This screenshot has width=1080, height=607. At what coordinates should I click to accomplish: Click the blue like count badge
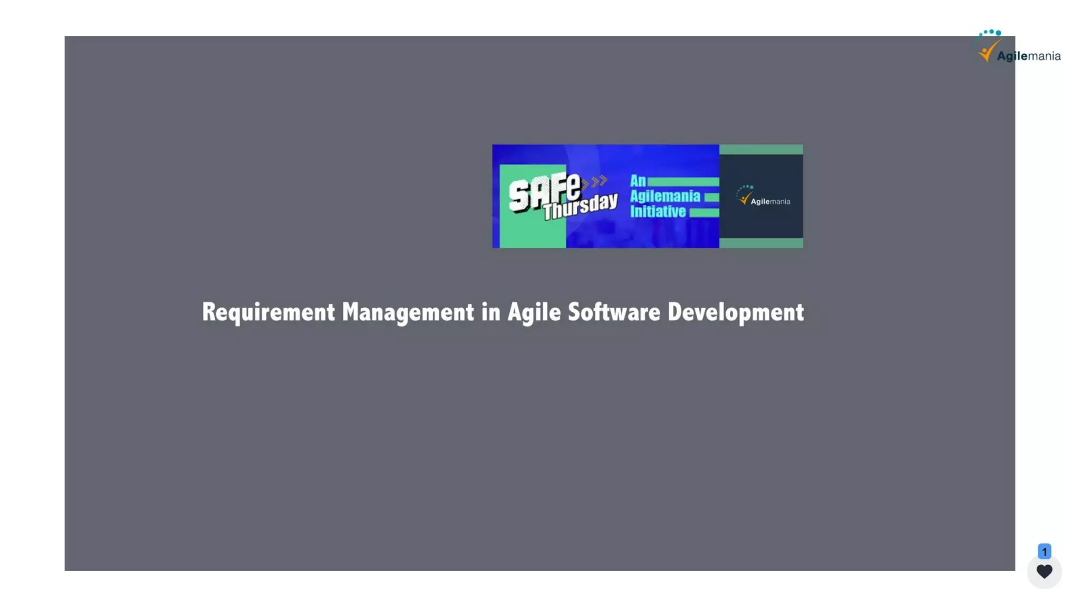point(1044,551)
